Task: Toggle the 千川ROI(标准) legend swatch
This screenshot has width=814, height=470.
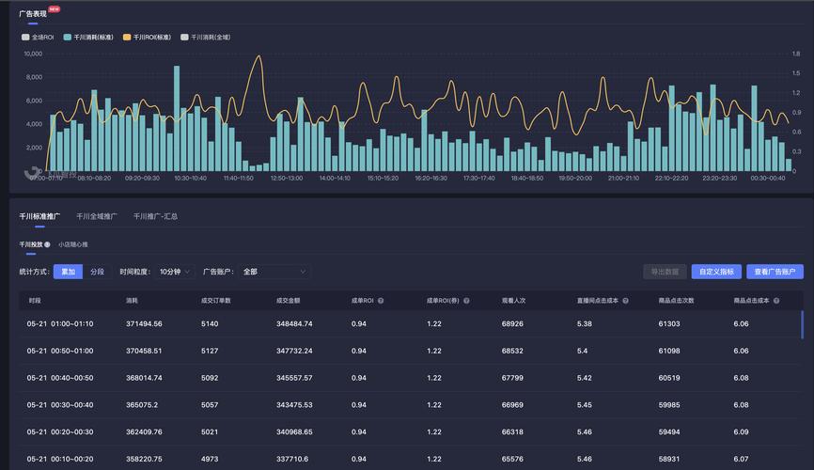Action: (x=127, y=38)
